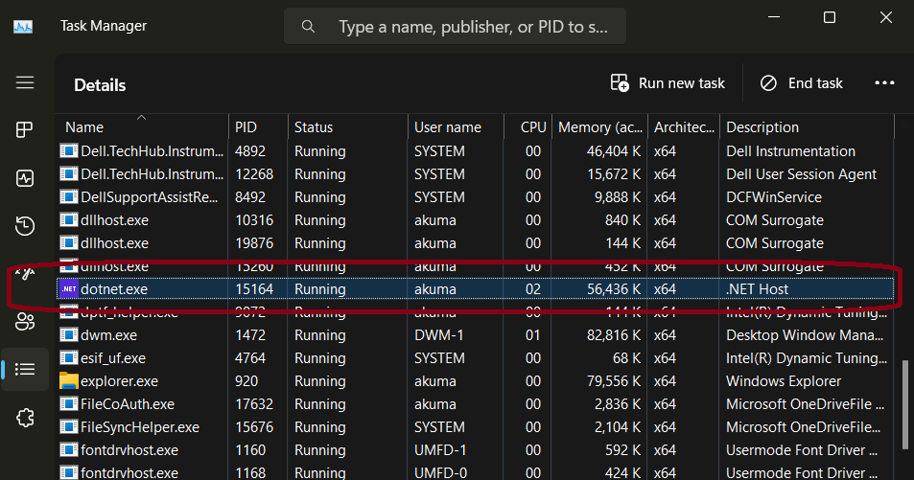The height and width of the screenshot is (480, 914).
Task: Click the Dell Instrumentation description
Action: point(790,150)
